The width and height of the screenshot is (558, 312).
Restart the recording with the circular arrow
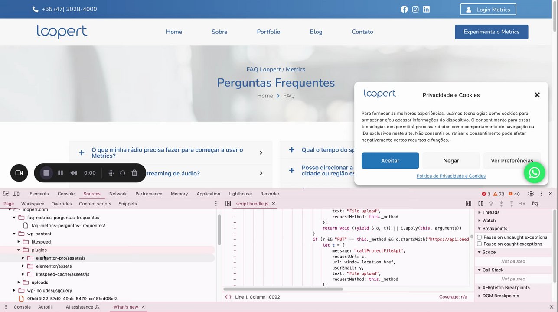(123, 173)
